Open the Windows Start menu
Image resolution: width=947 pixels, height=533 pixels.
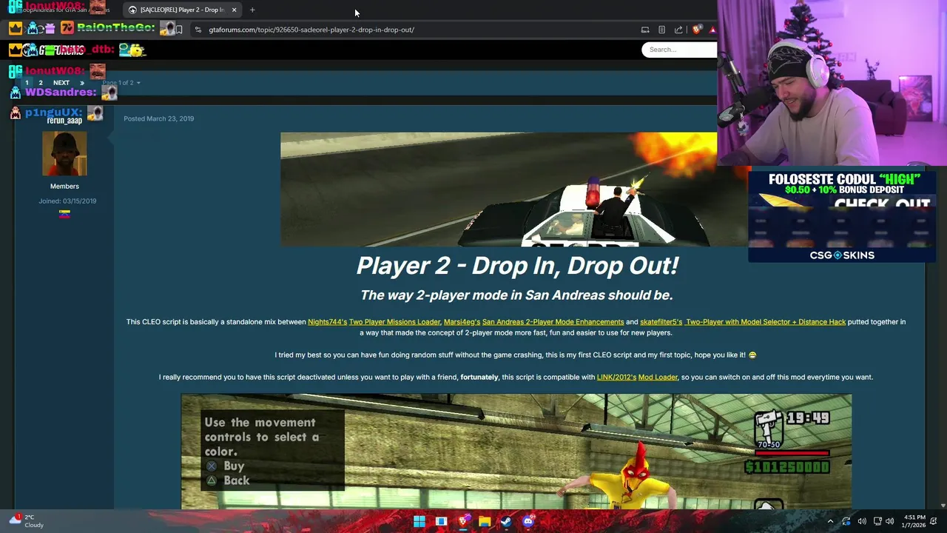click(419, 521)
